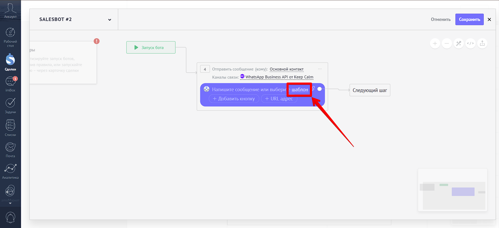Click the attachment paperclip in message block
The width and height of the screenshot is (499, 228).
313,88
